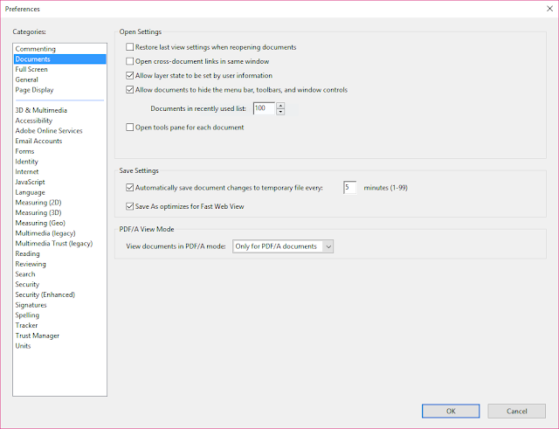Image resolution: width=559 pixels, height=429 pixels.
Task: Select the Spelling category
Action: [x=59, y=315]
